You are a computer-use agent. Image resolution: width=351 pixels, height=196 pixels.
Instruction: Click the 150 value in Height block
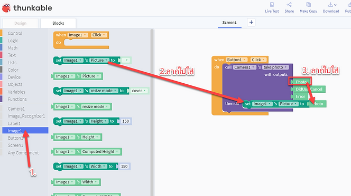coord(126,121)
